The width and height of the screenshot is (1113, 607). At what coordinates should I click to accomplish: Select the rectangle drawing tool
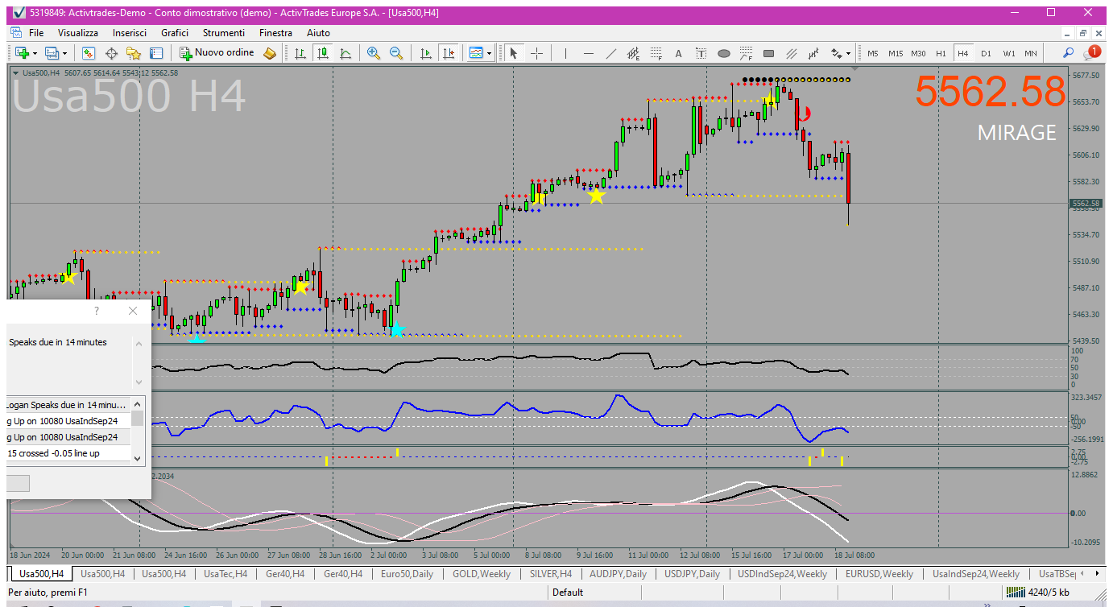768,53
